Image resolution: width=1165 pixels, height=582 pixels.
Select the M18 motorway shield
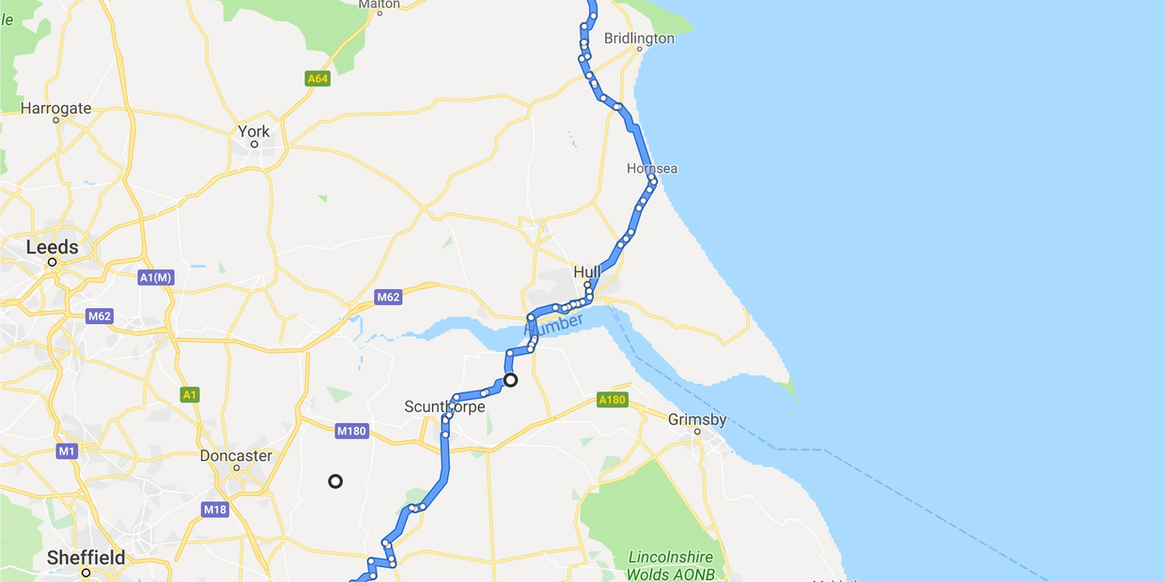click(215, 510)
